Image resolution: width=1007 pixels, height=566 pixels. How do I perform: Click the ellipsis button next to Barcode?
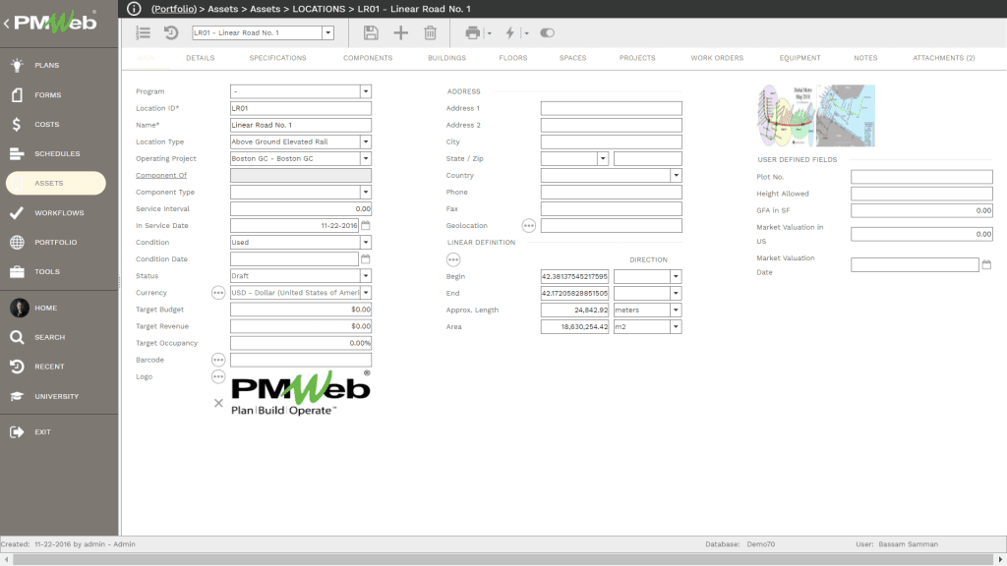coord(218,360)
